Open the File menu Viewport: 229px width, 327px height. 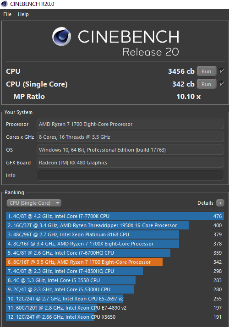click(x=7, y=14)
